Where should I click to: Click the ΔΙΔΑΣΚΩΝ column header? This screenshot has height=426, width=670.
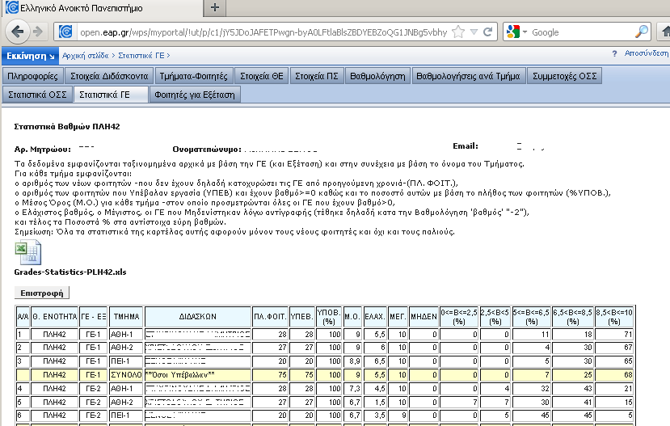coord(198,317)
